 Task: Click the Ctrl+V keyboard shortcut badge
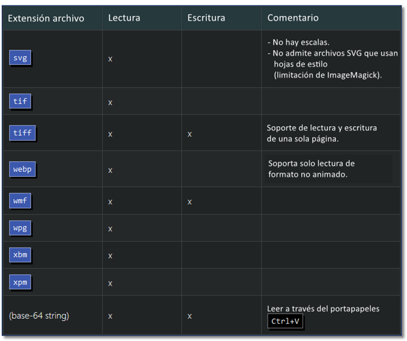285,322
